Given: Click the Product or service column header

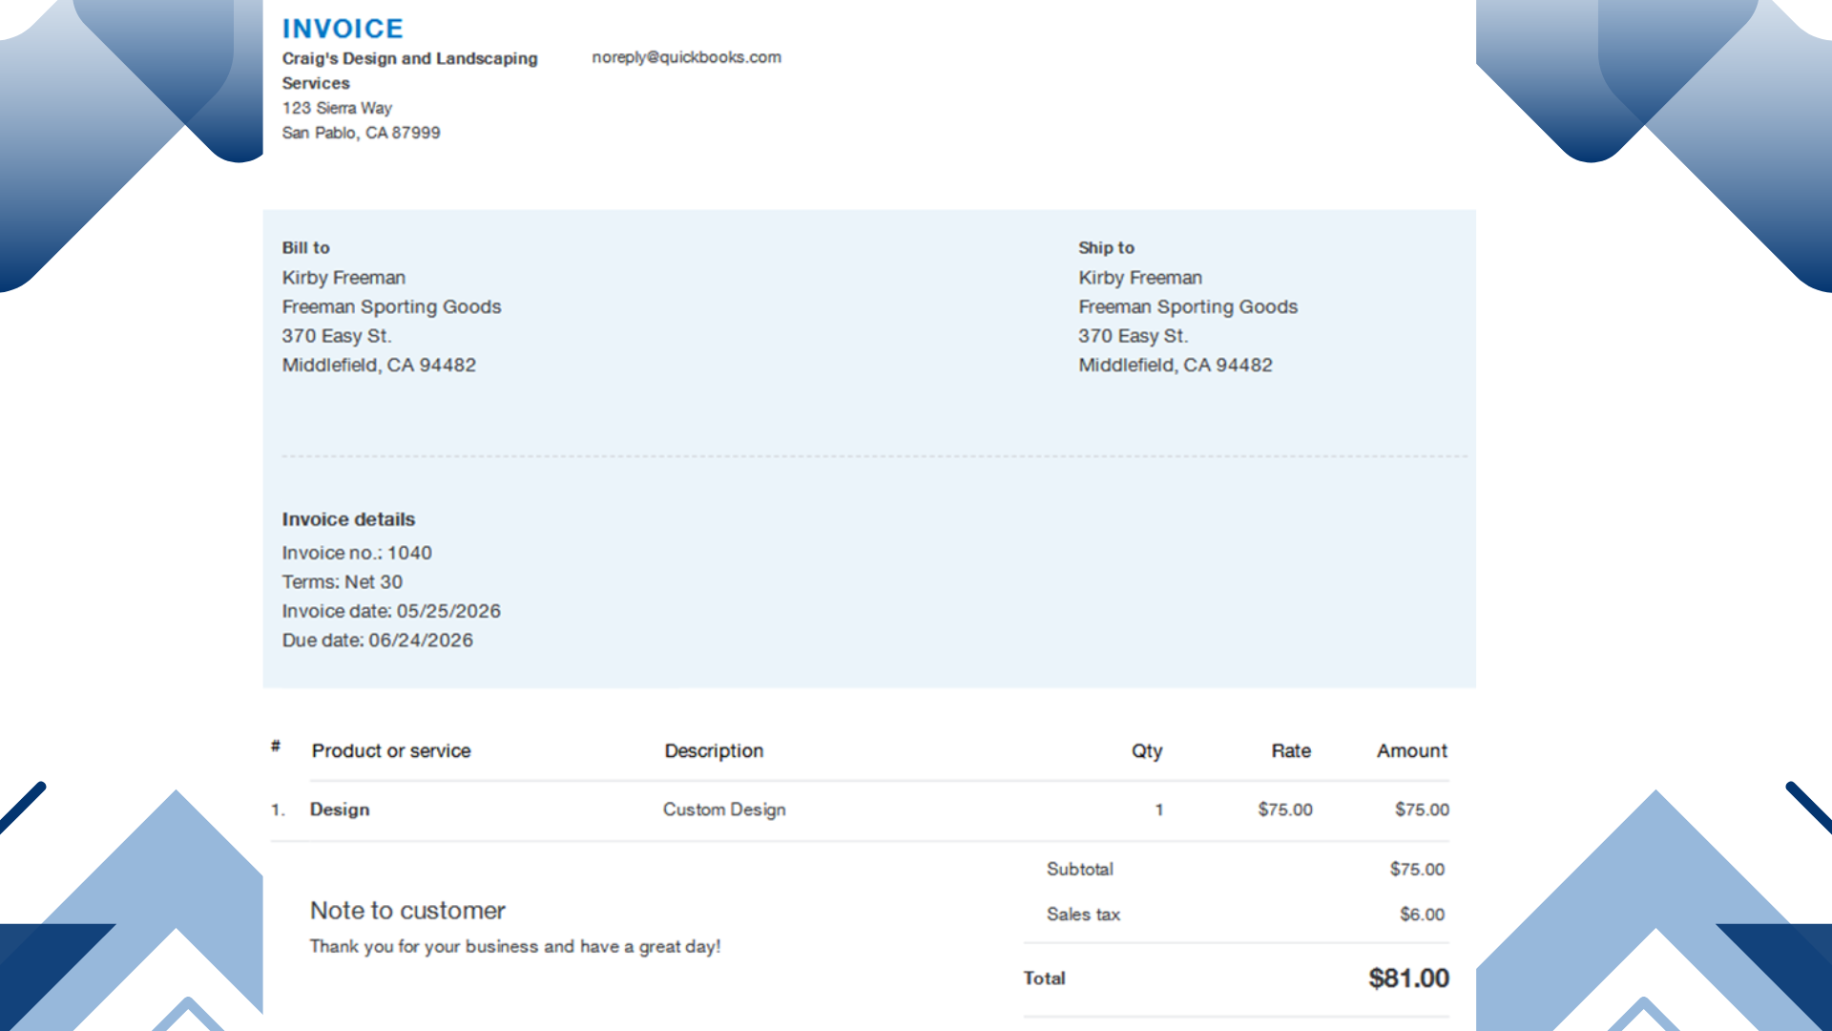Looking at the screenshot, I should pyautogui.click(x=391, y=751).
